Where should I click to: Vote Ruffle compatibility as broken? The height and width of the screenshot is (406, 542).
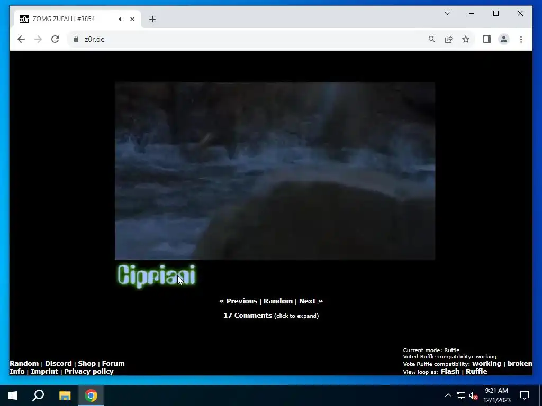pyautogui.click(x=520, y=364)
